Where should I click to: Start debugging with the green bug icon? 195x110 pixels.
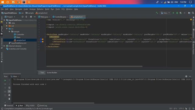(x=177, y=13)
